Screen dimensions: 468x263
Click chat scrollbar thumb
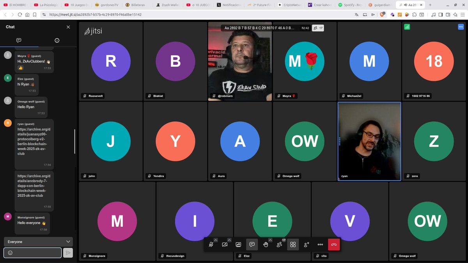[74, 141]
